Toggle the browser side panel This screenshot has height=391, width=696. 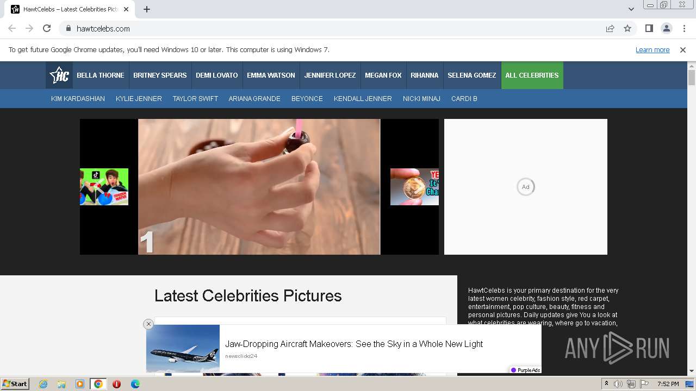point(649,29)
